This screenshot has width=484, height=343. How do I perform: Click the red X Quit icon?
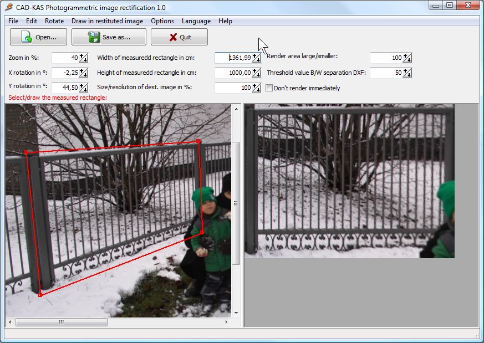(x=173, y=37)
